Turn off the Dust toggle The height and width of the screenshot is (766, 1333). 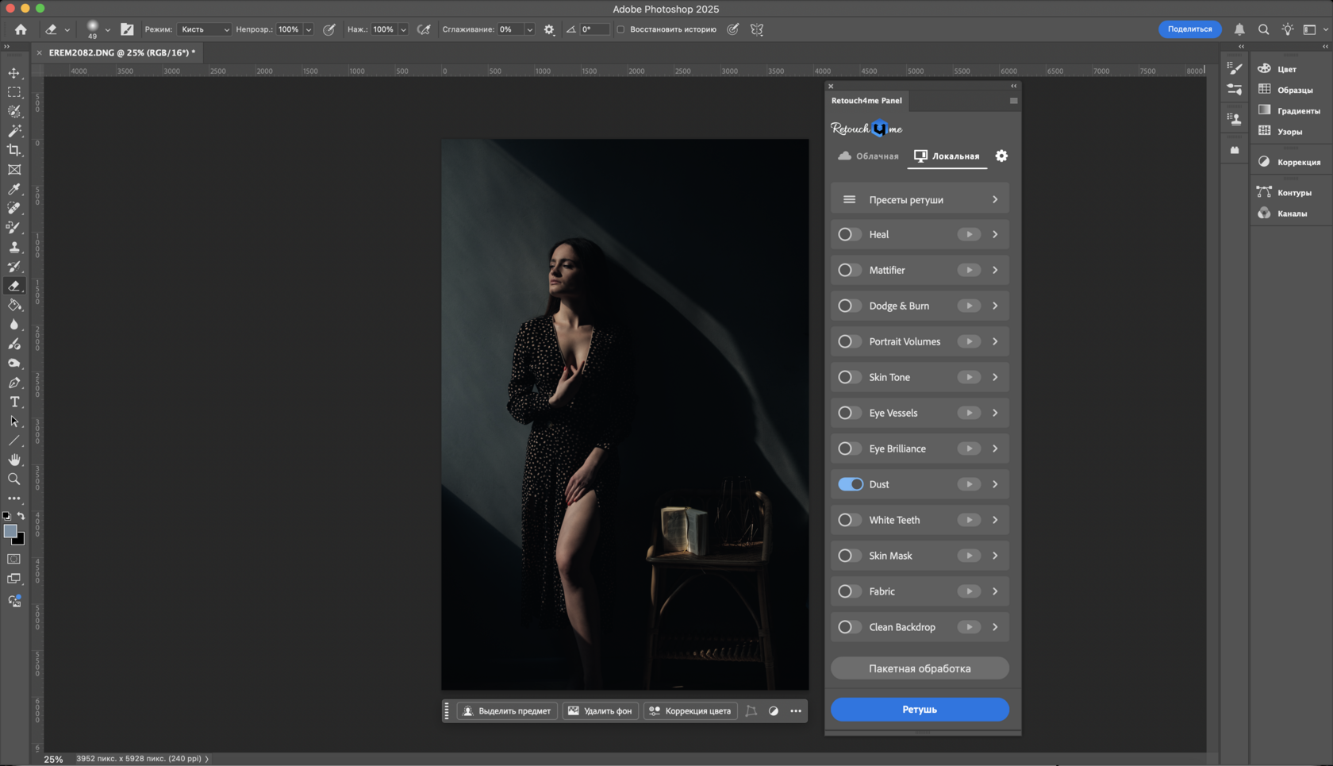click(x=850, y=484)
